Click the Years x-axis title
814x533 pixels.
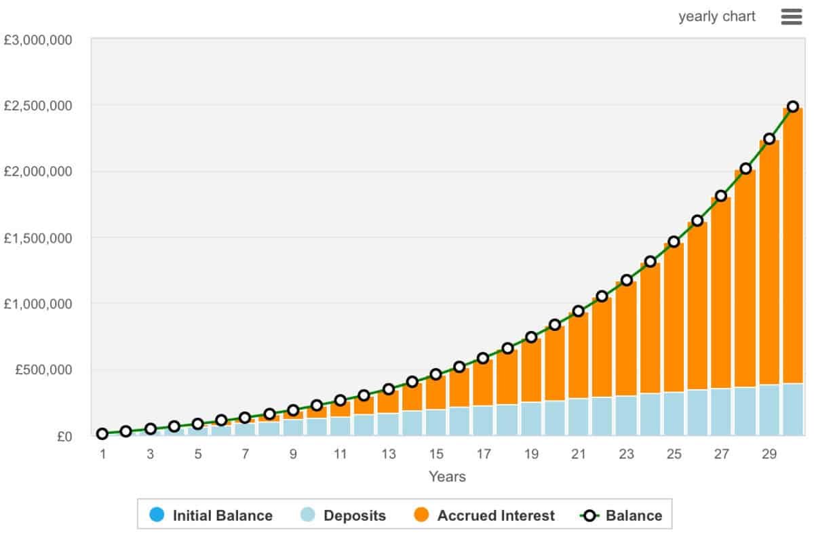(447, 477)
